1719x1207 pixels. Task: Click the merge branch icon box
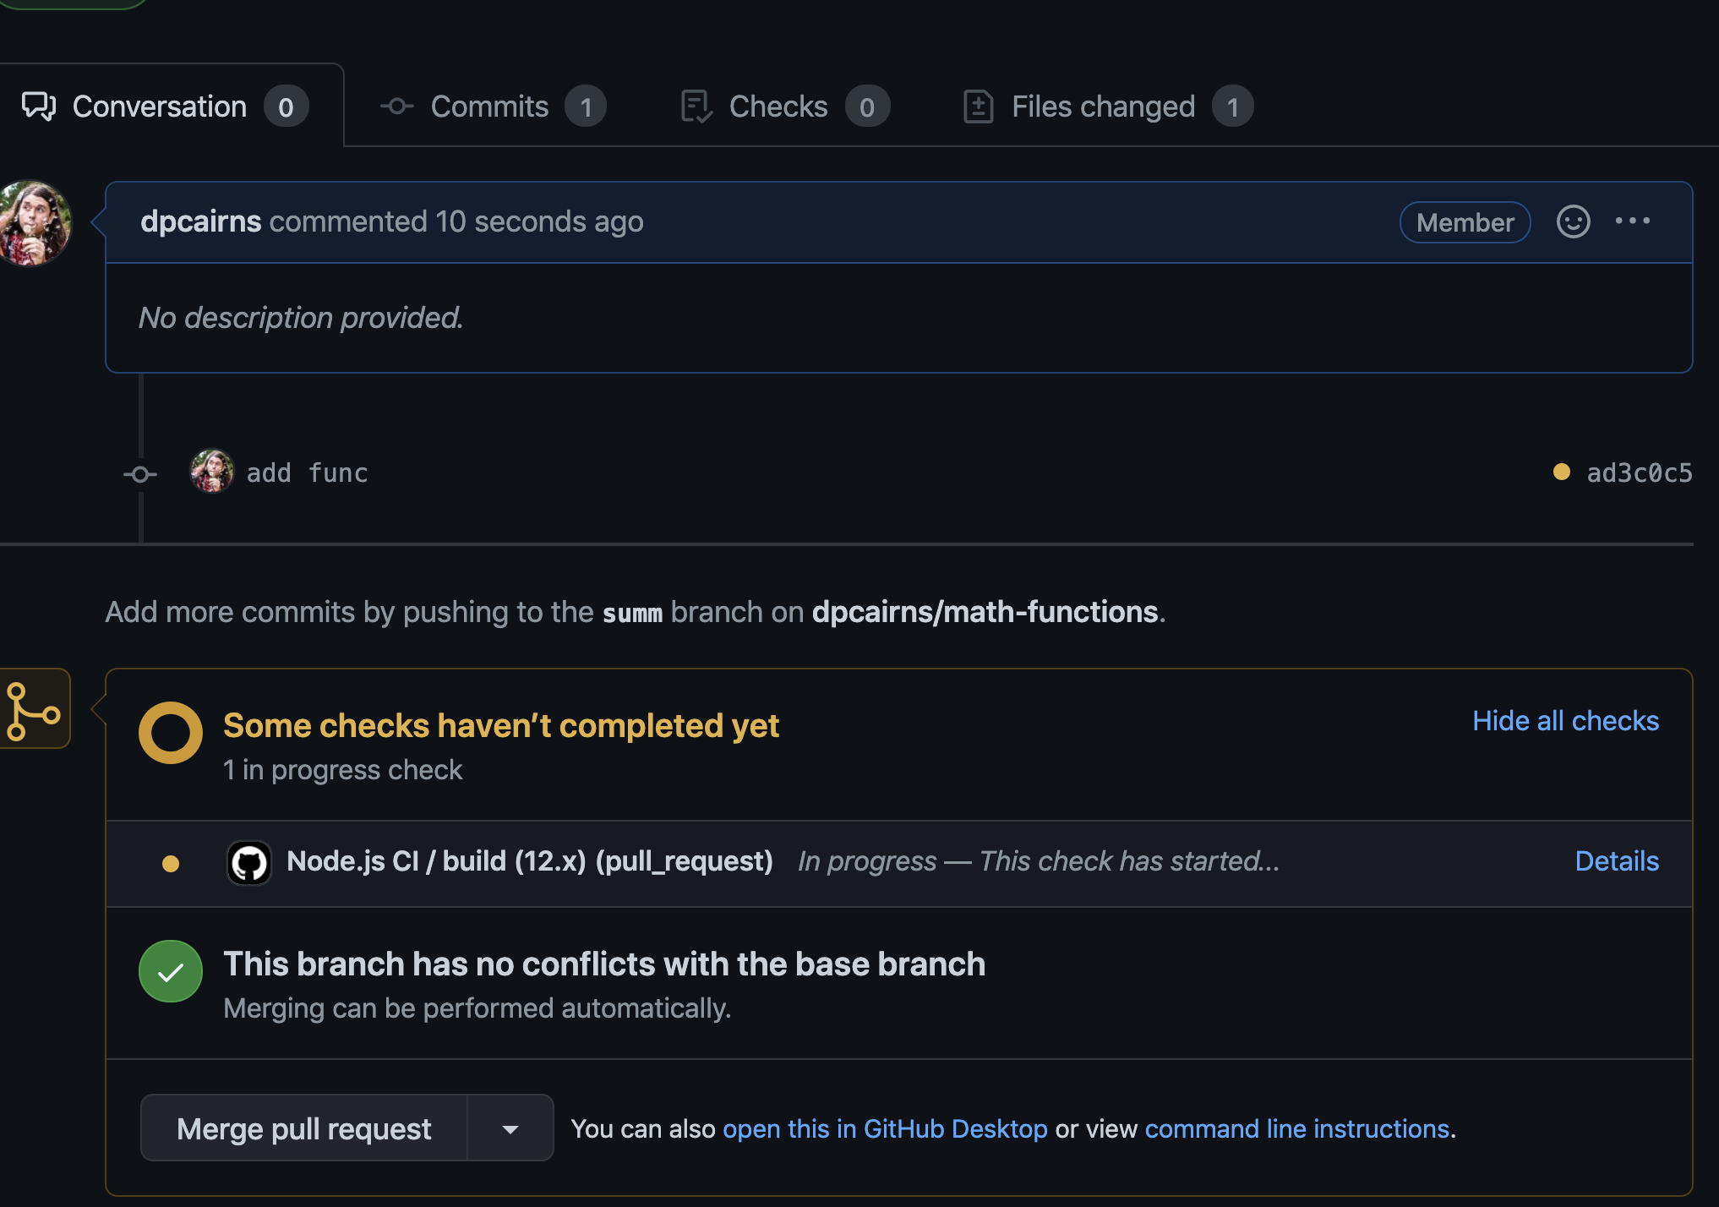coord(34,709)
